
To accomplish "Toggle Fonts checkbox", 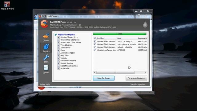I will click(58, 50).
